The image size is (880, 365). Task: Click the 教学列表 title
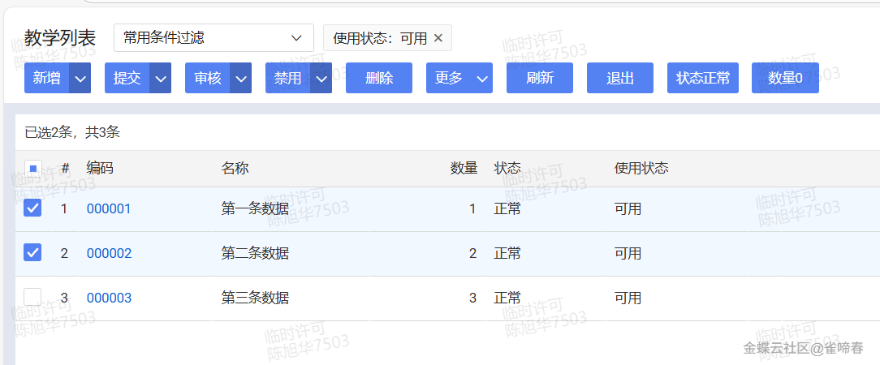pos(60,38)
